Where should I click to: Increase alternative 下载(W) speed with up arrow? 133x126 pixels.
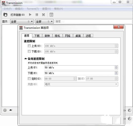click(116, 72)
